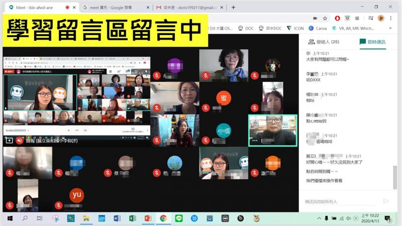Open the 田中DOC bookmark
402x226 pixels.
(270, 28)
